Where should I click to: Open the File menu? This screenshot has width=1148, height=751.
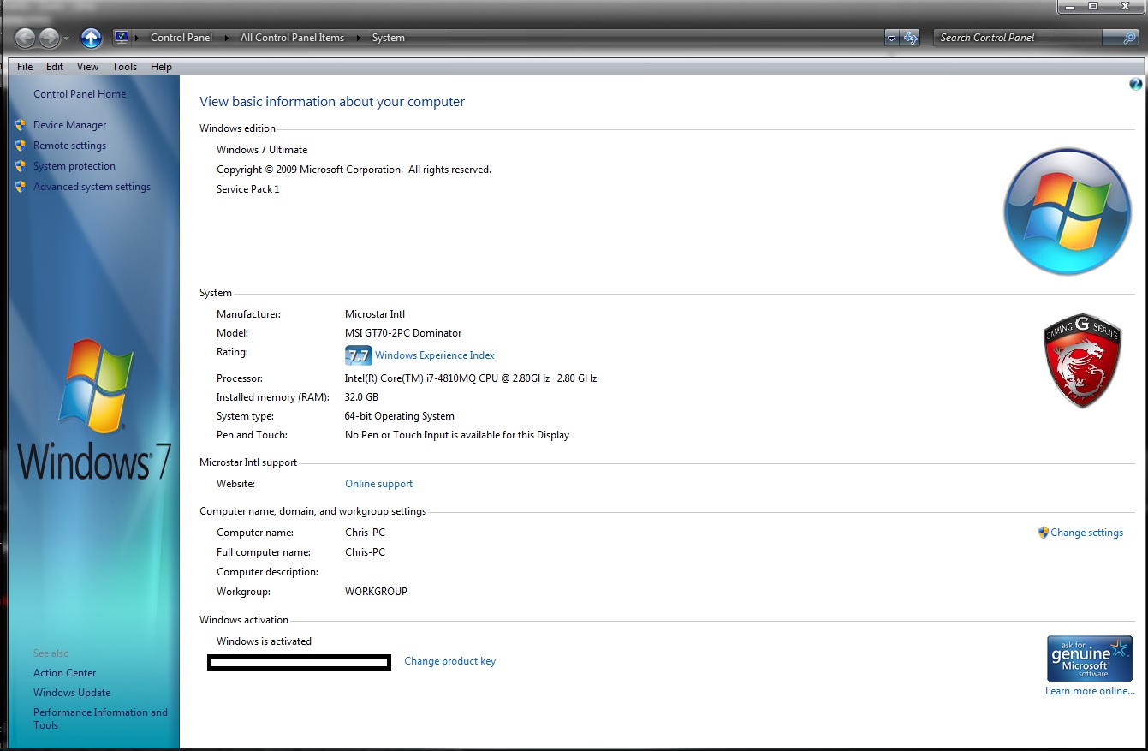(x=25, y=67)
